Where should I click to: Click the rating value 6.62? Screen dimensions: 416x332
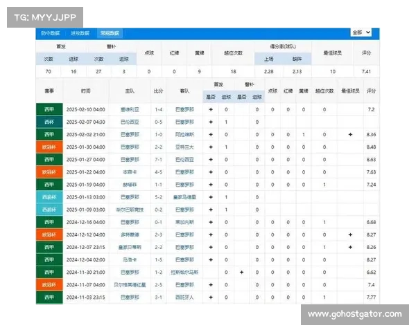(x=371, y=272)
